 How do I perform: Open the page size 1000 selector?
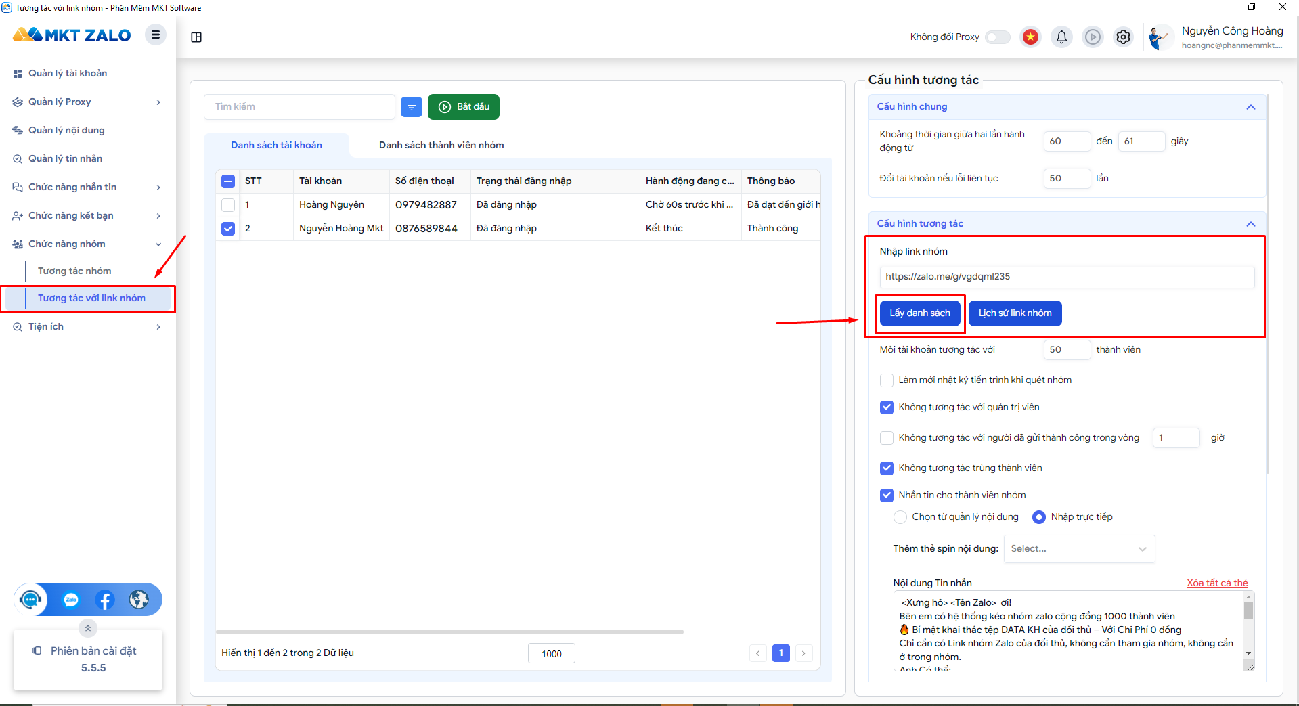click(x=552, y=654)
